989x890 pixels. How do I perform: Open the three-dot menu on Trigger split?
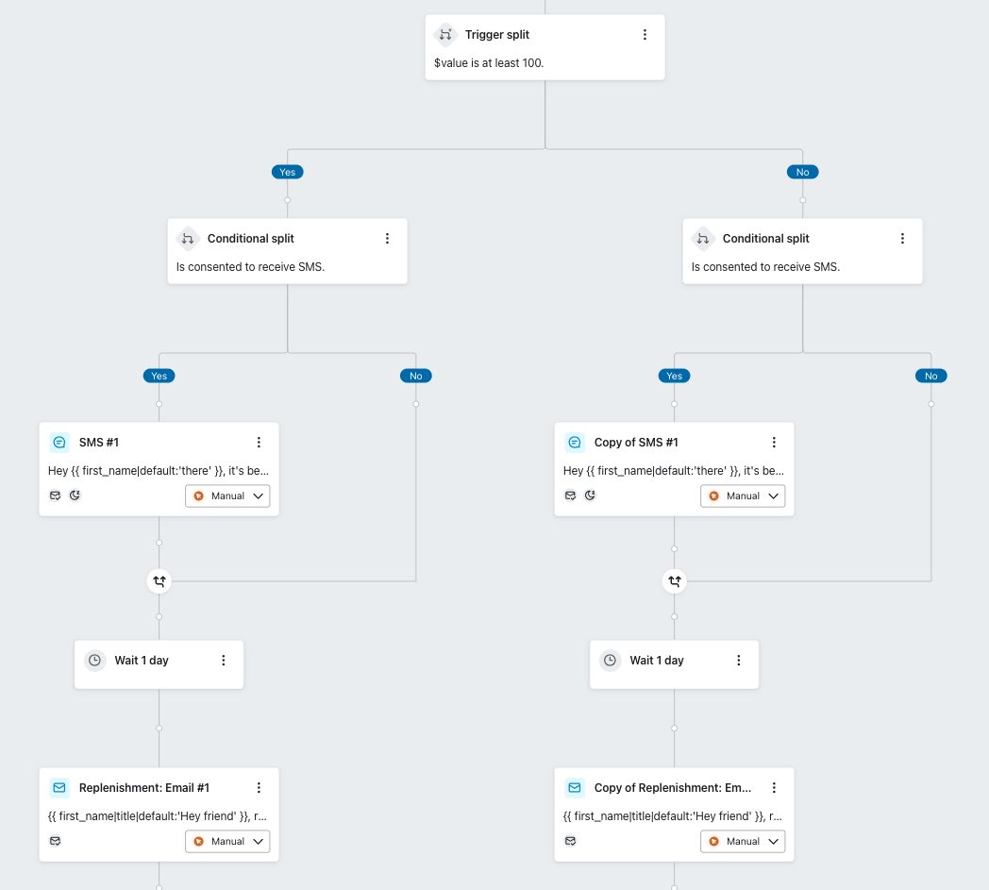pos(645,34)
